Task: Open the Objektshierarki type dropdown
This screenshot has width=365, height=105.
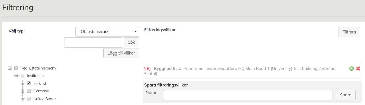Action: point(107,32)
